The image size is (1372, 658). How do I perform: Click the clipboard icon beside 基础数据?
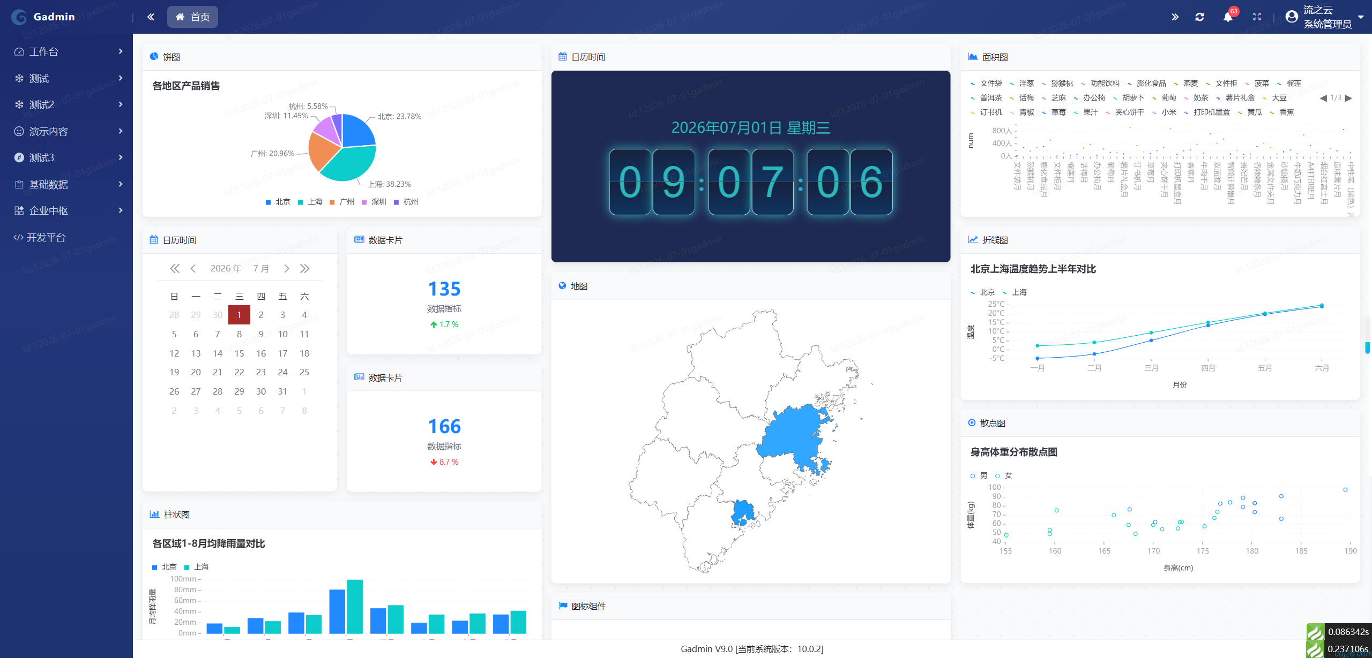click(19, 184)
